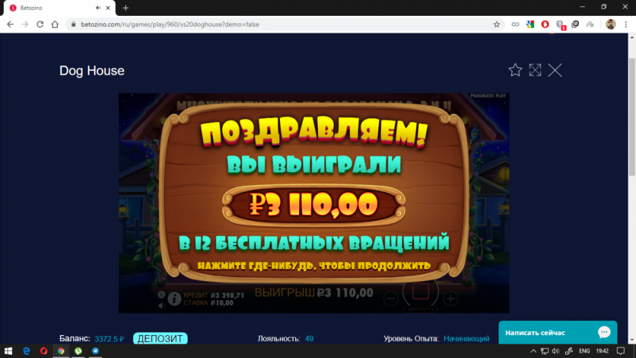The height and width of the screenshot is (358, 636).
Task: Open the Написать сейчас chat widget
Action: [558, 333]
